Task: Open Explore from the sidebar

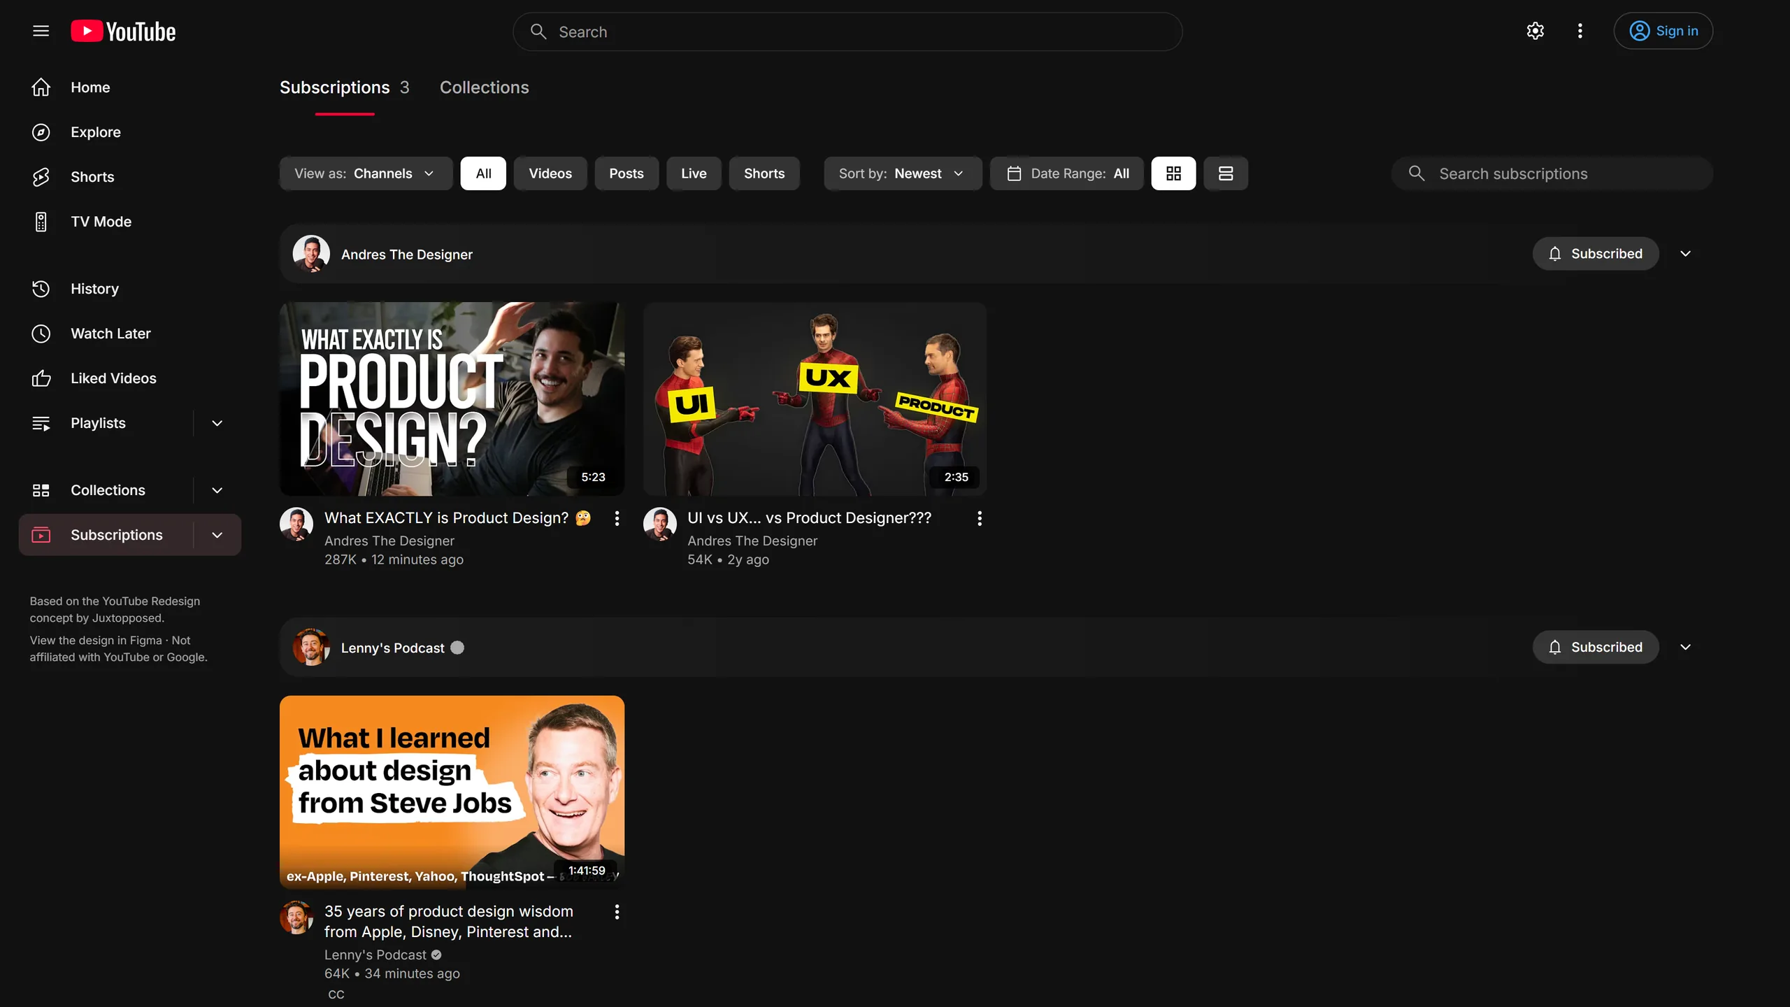Action: coord(130,132)
